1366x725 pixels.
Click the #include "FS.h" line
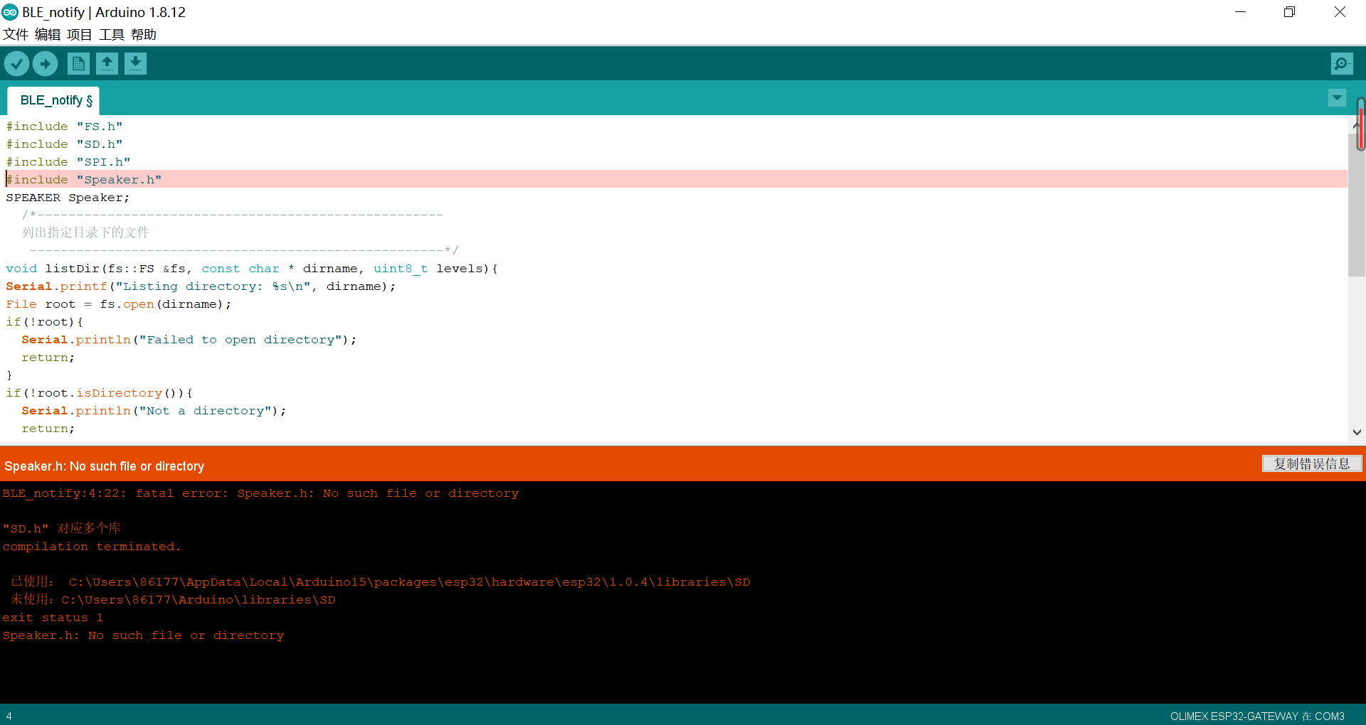click(65, 127)
